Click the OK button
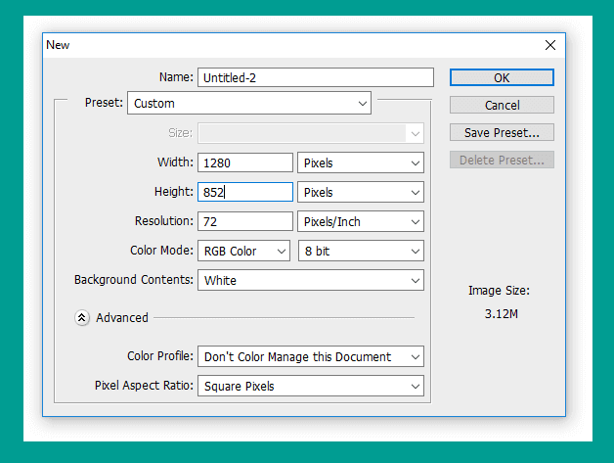The height and width of the screenshot is (463, 614). 502,77
